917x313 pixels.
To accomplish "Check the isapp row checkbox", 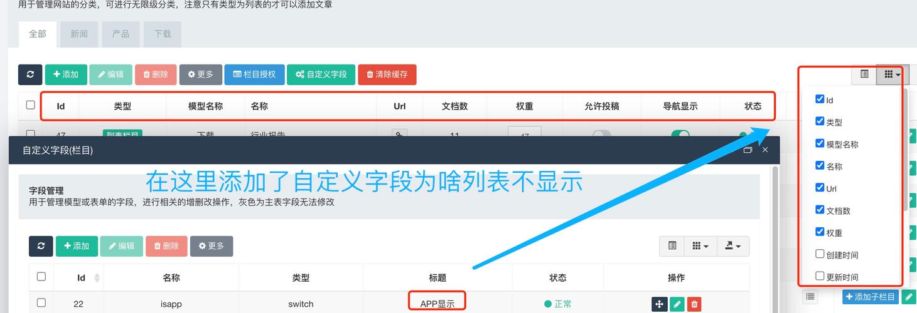I will tap(41, 303).
